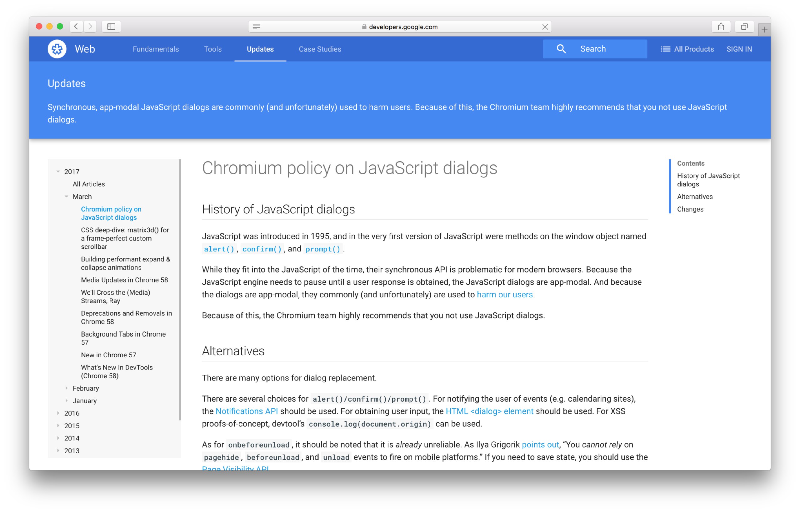Open New in Chrome 57 article
This screenshot has height=512, width=800.
click(x=108, y=355)
